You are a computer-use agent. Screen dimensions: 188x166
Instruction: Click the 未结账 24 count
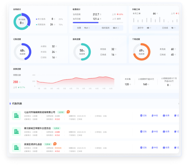54,52
